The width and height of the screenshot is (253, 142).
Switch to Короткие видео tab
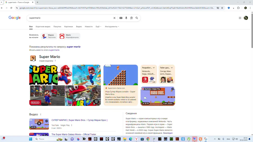pos(43,27)
